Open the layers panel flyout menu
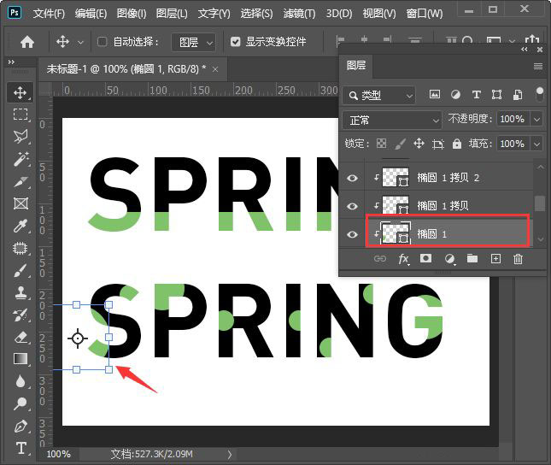This screenshot has height=465, width=551. point(538,66)
